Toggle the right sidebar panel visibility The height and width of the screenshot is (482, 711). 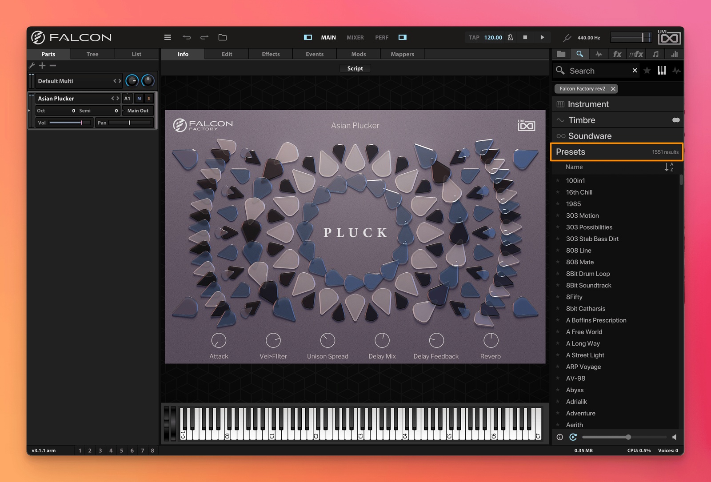[x=402, y=37]
